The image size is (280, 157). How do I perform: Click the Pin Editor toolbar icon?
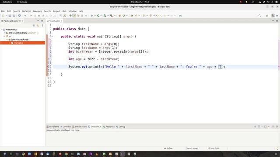tap(180, 16)
